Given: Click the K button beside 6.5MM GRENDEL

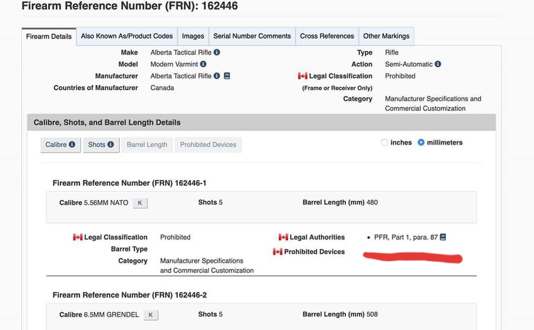Looking at the screenshot, I should coord(151,315).
